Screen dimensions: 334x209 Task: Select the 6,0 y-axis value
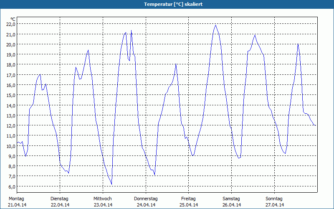click(12, 186)
